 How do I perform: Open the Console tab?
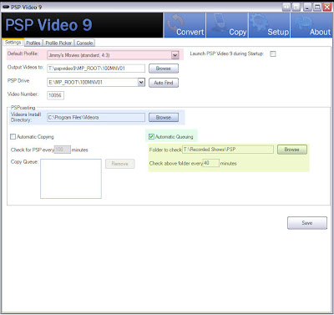84,43
